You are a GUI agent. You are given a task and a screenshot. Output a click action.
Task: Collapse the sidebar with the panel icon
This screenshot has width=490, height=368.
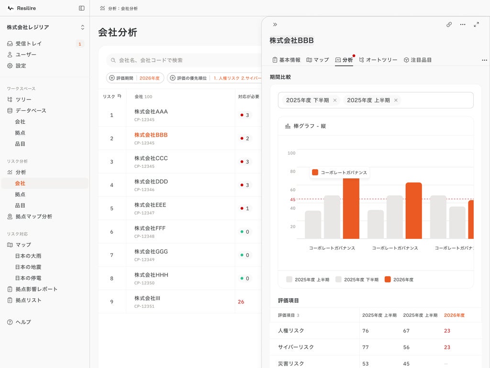pos(81,8)
